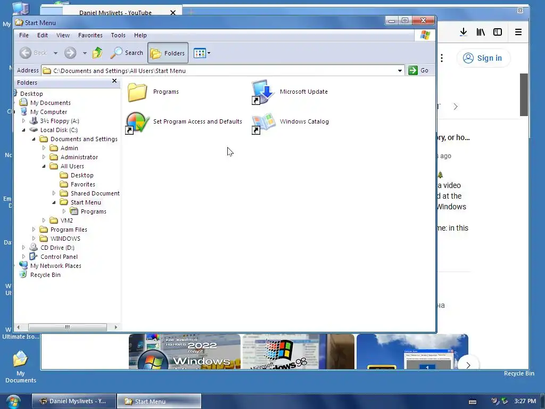Viewport: 545px width, 409px height.
Task: Click the Windows 98 video thumbnail
Action: pos(298,351)
